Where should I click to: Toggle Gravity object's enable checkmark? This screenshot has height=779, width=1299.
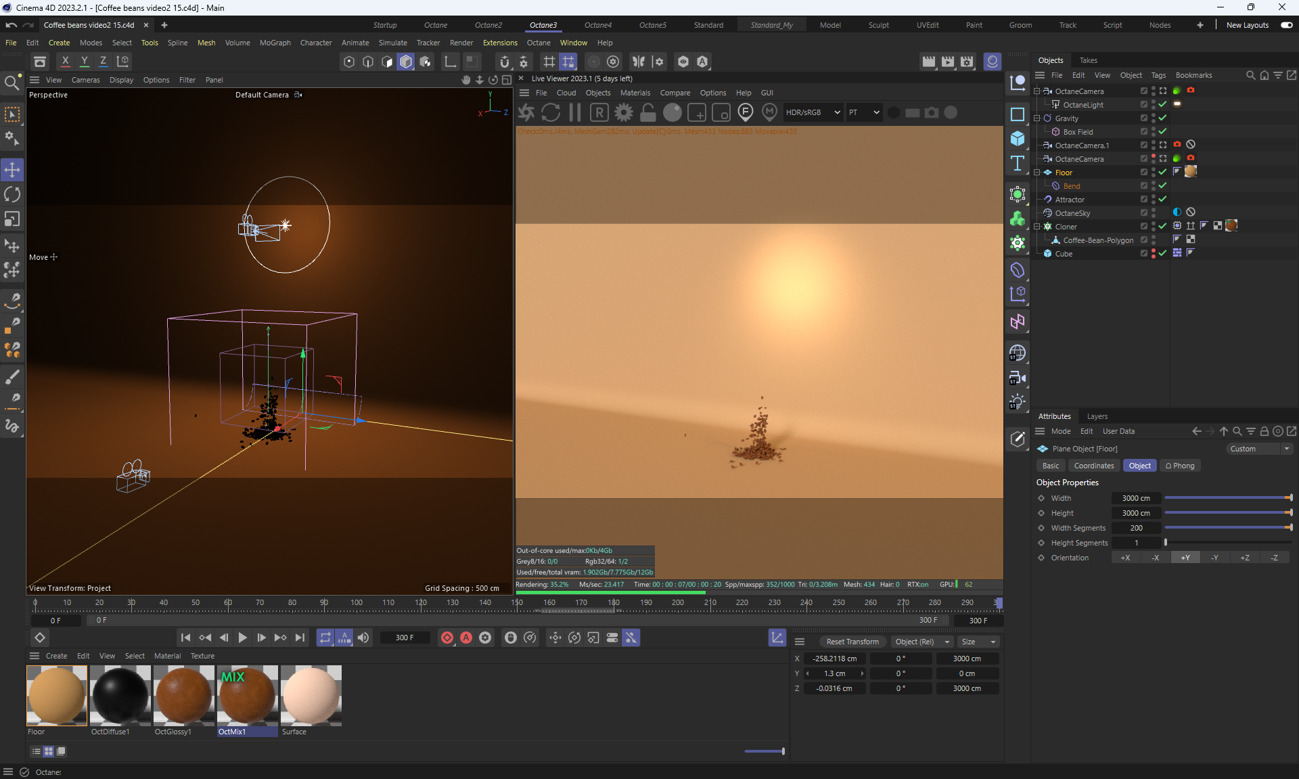pyautogui.click(x=1162, y=118)
